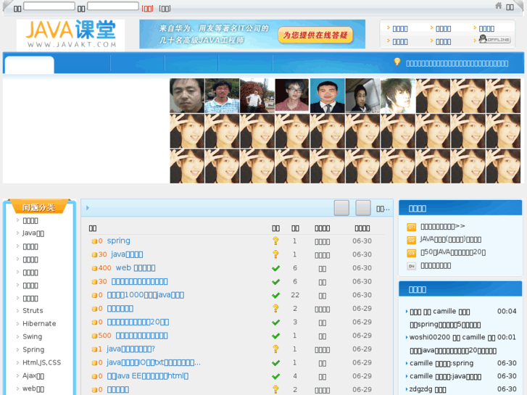Click the more link beside the gray buttons
527x395 pixels.
pyautogui.click(x=383, y=209)
